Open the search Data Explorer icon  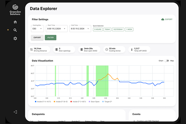click(15, 30)
